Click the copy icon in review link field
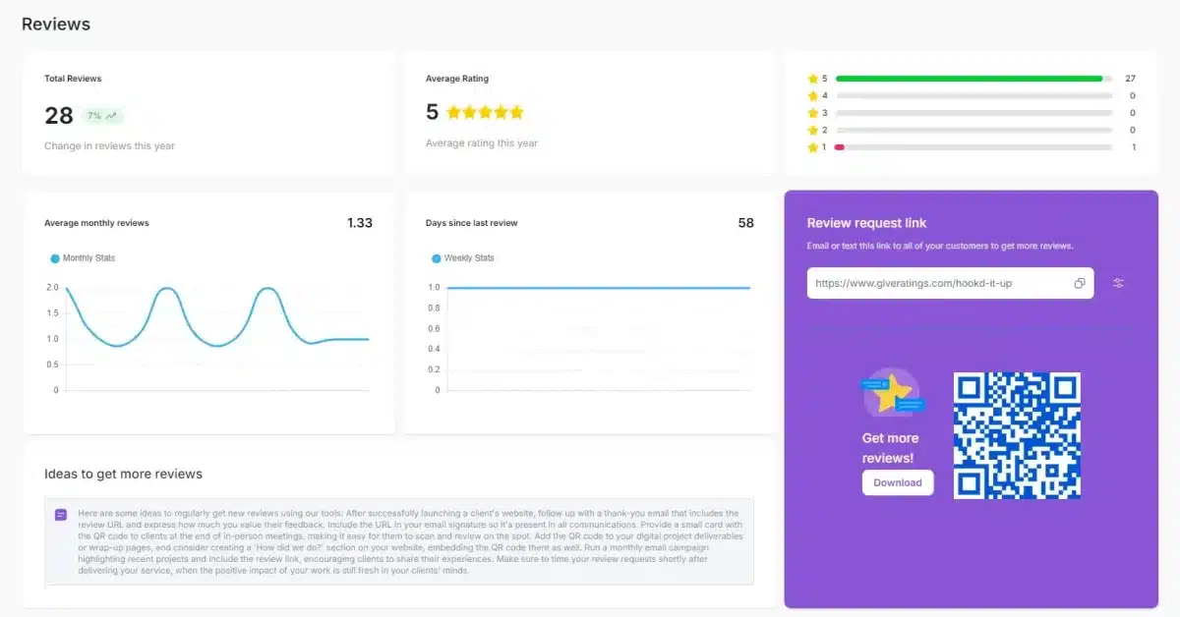Image resolution: width=1180 pixels, height=617 pixels. click(1079, 283)
